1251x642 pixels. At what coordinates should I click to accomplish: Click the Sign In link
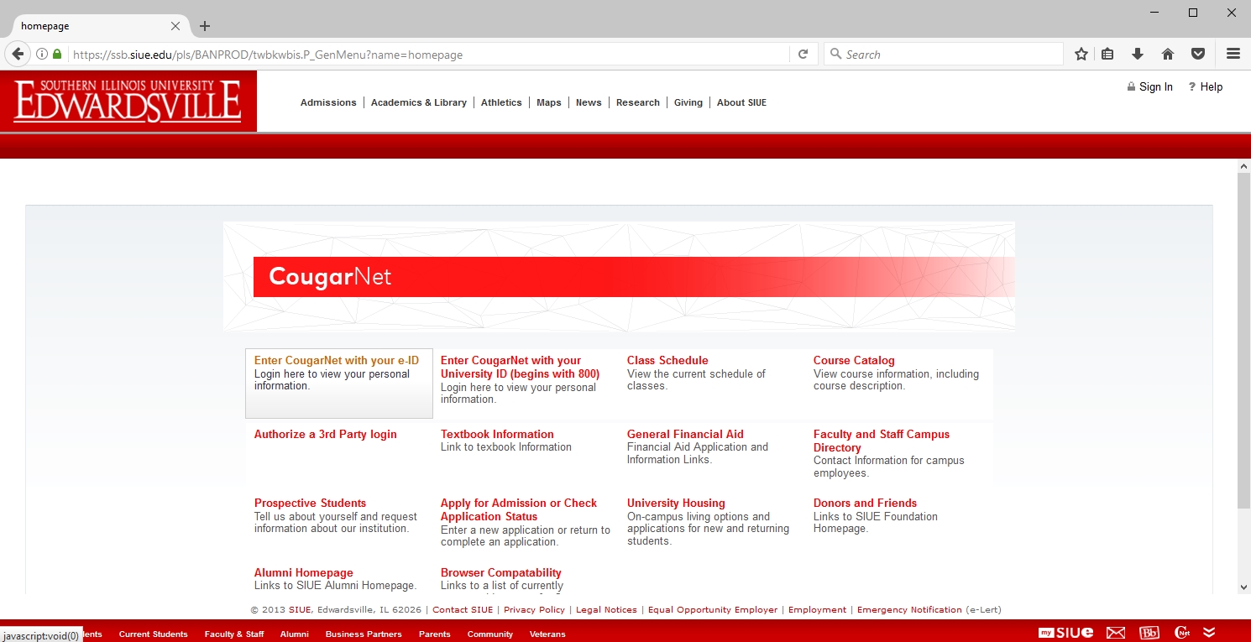(x=1155, y=87)
